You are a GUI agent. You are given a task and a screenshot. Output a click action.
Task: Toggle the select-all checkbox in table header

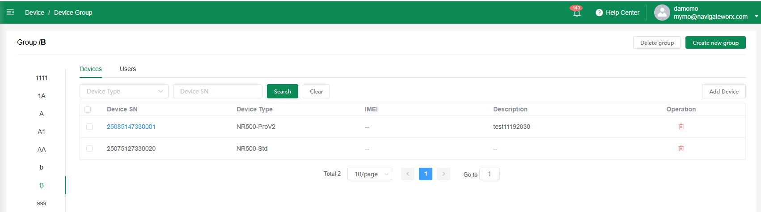[88, 110]
